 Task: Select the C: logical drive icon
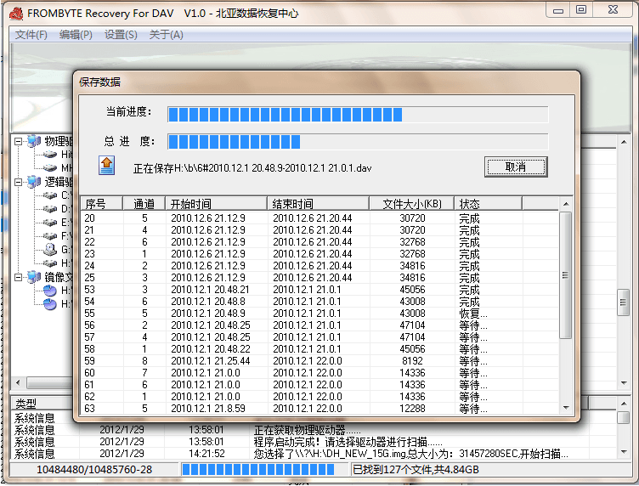pyautogui.click(x=50, y=195)
